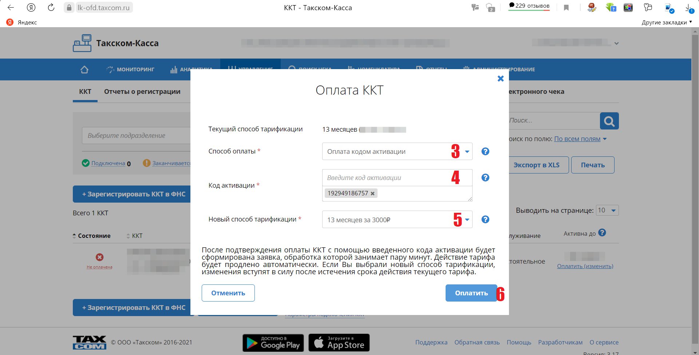This screenshot has width=699, height=355.
Task: Open the Выберите подразделение selector
Action: (136, 135)
